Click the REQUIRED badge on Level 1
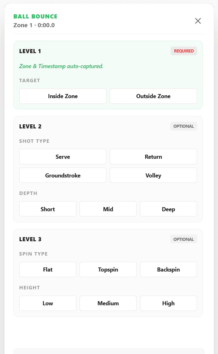 (x=184, y=51)
